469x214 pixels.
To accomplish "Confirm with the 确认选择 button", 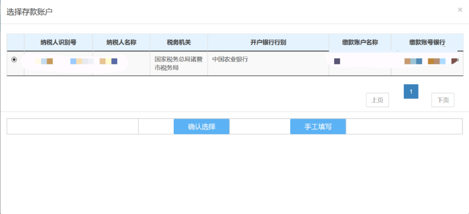I will (x=201, y=127).
